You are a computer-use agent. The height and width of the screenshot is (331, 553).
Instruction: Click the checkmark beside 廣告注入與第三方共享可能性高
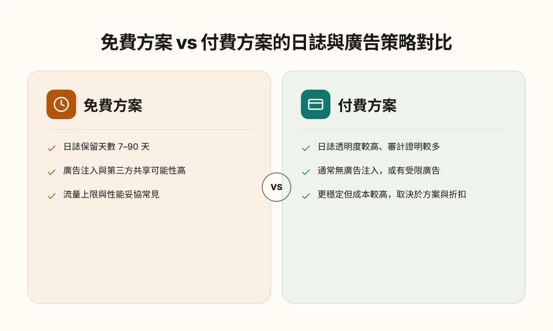52,172
